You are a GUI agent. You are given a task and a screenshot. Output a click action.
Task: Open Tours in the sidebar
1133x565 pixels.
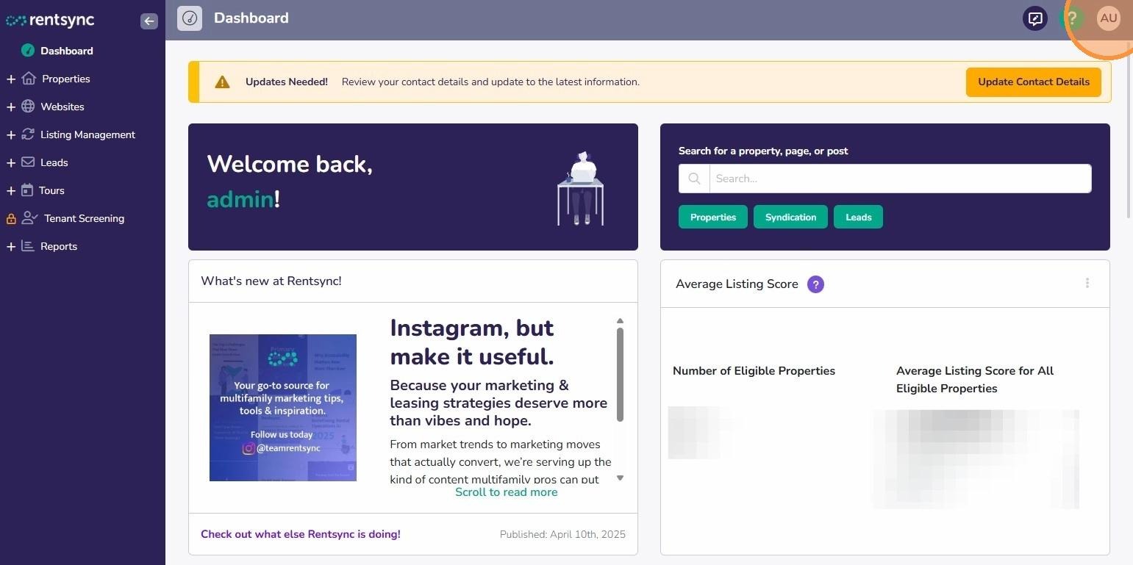tap(51, 190)
